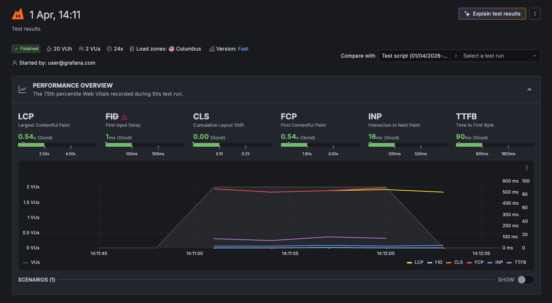The height and width of the screenshot is (303, 552).
Task: Click the TTFB threshold progress bar
Action: (495, 145)
